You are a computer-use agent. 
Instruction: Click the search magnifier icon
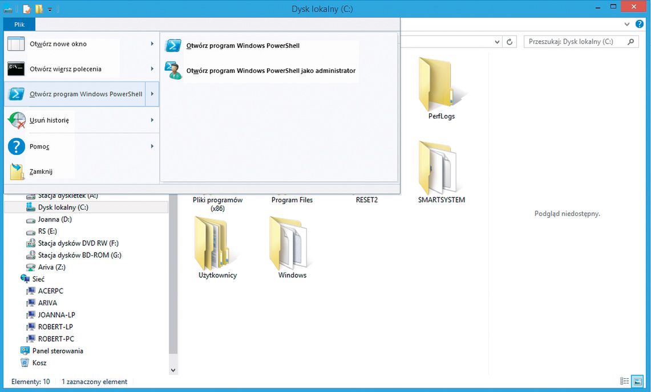tap(631, 42)
